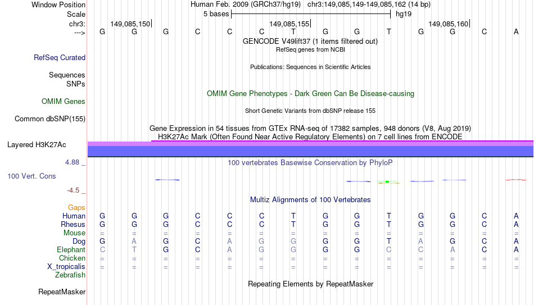Open the 100 Vert. Cons track label
The height and width of the screenshot is (305, 534).
pos(31,176)
